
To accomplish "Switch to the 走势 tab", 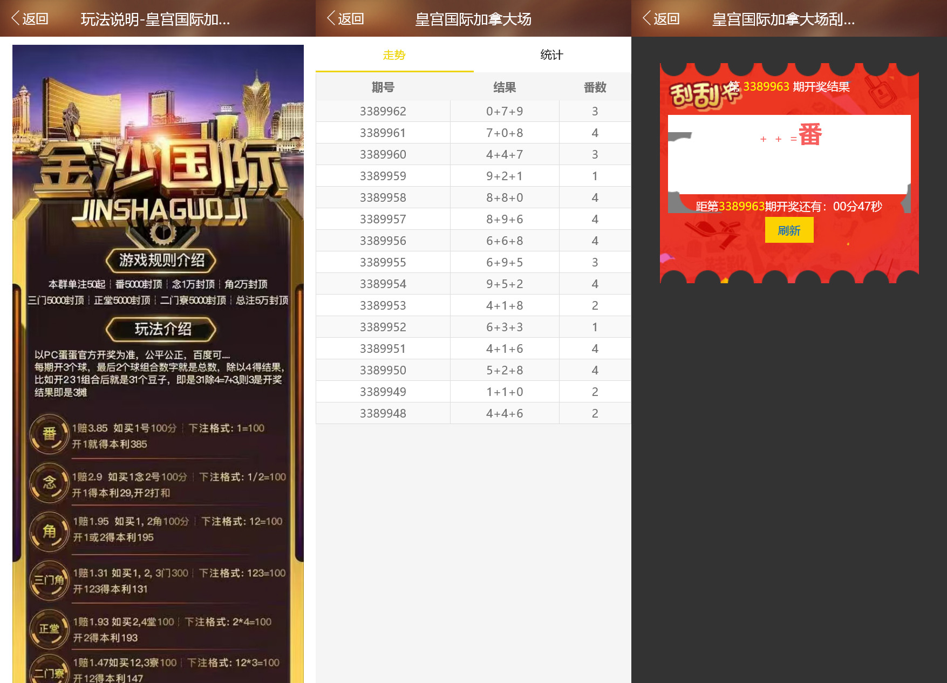I will click(x=393, y=54).
